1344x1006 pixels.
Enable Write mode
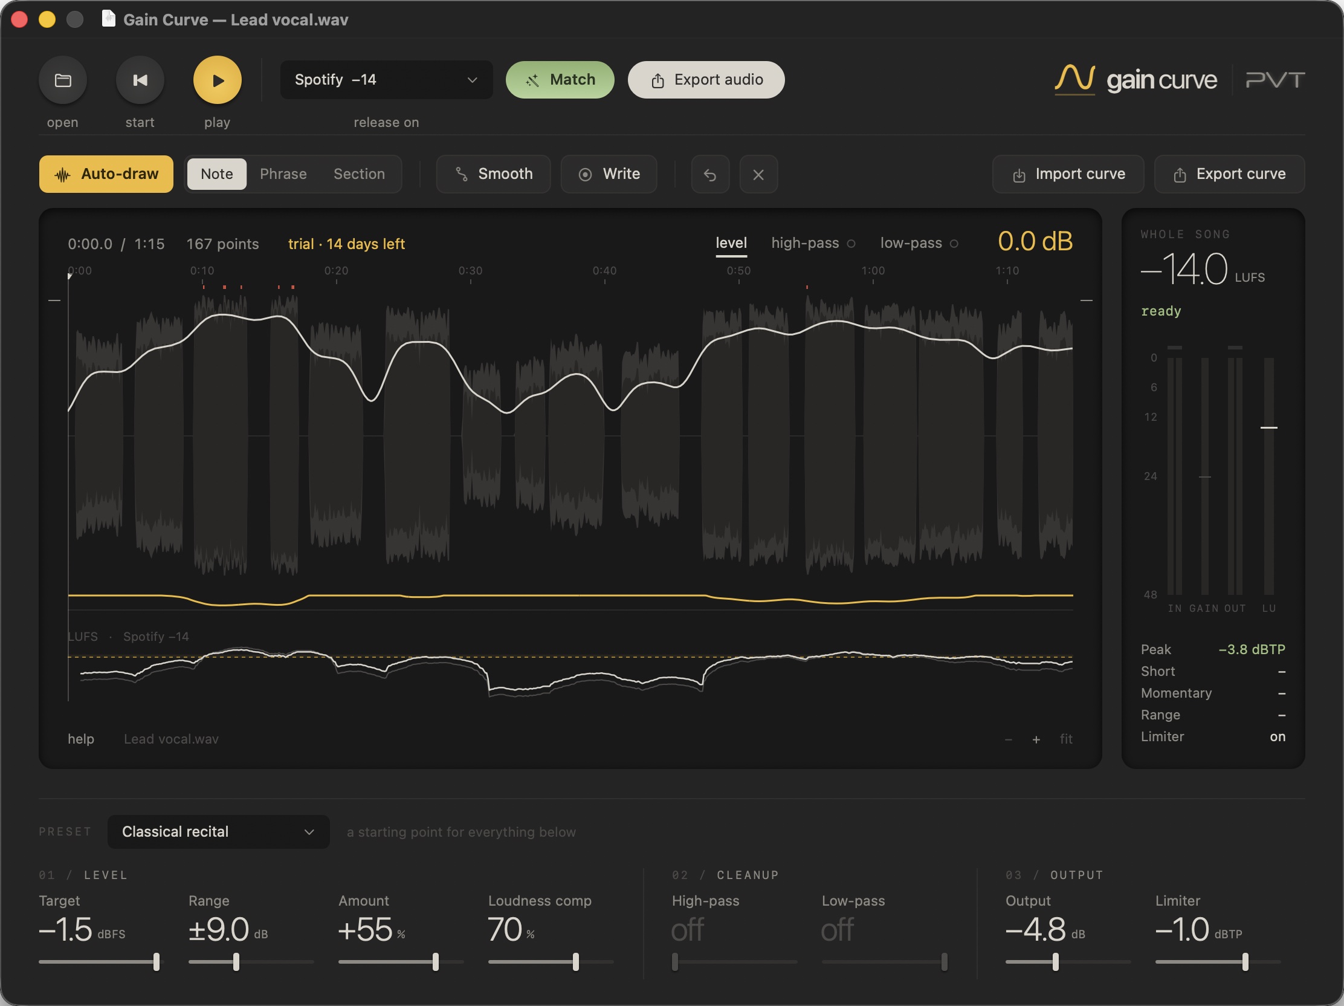(x=609, y=174)
